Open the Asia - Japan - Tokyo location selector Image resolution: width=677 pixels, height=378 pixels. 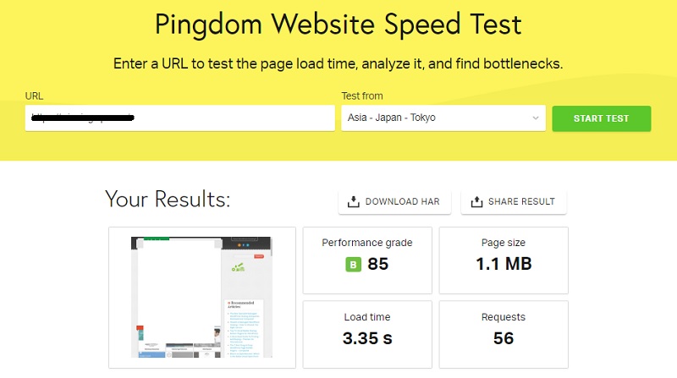click(x=443, y=118)
